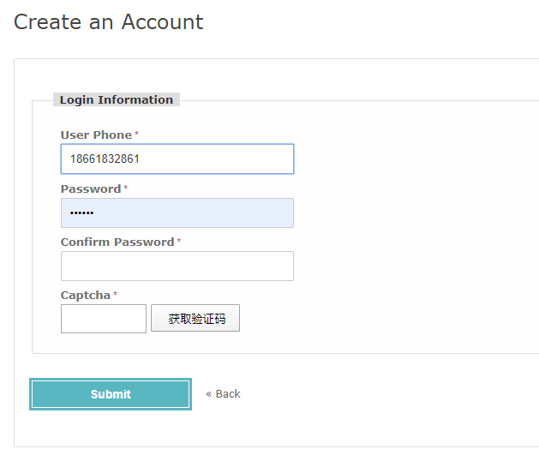Request verification code with 获取验证码 button
This screenshot has height=449, width=539.
coord(195,318)
